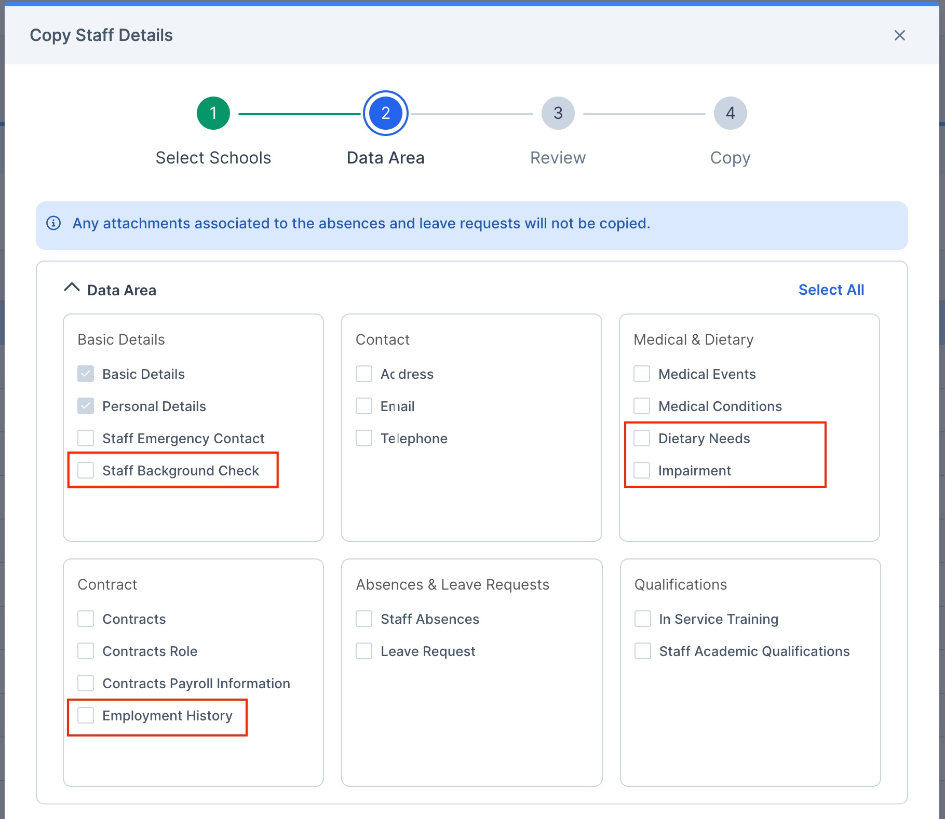Select the Impairment checkbox
This screenshot has width=945, height=819.
coord(642,470)
